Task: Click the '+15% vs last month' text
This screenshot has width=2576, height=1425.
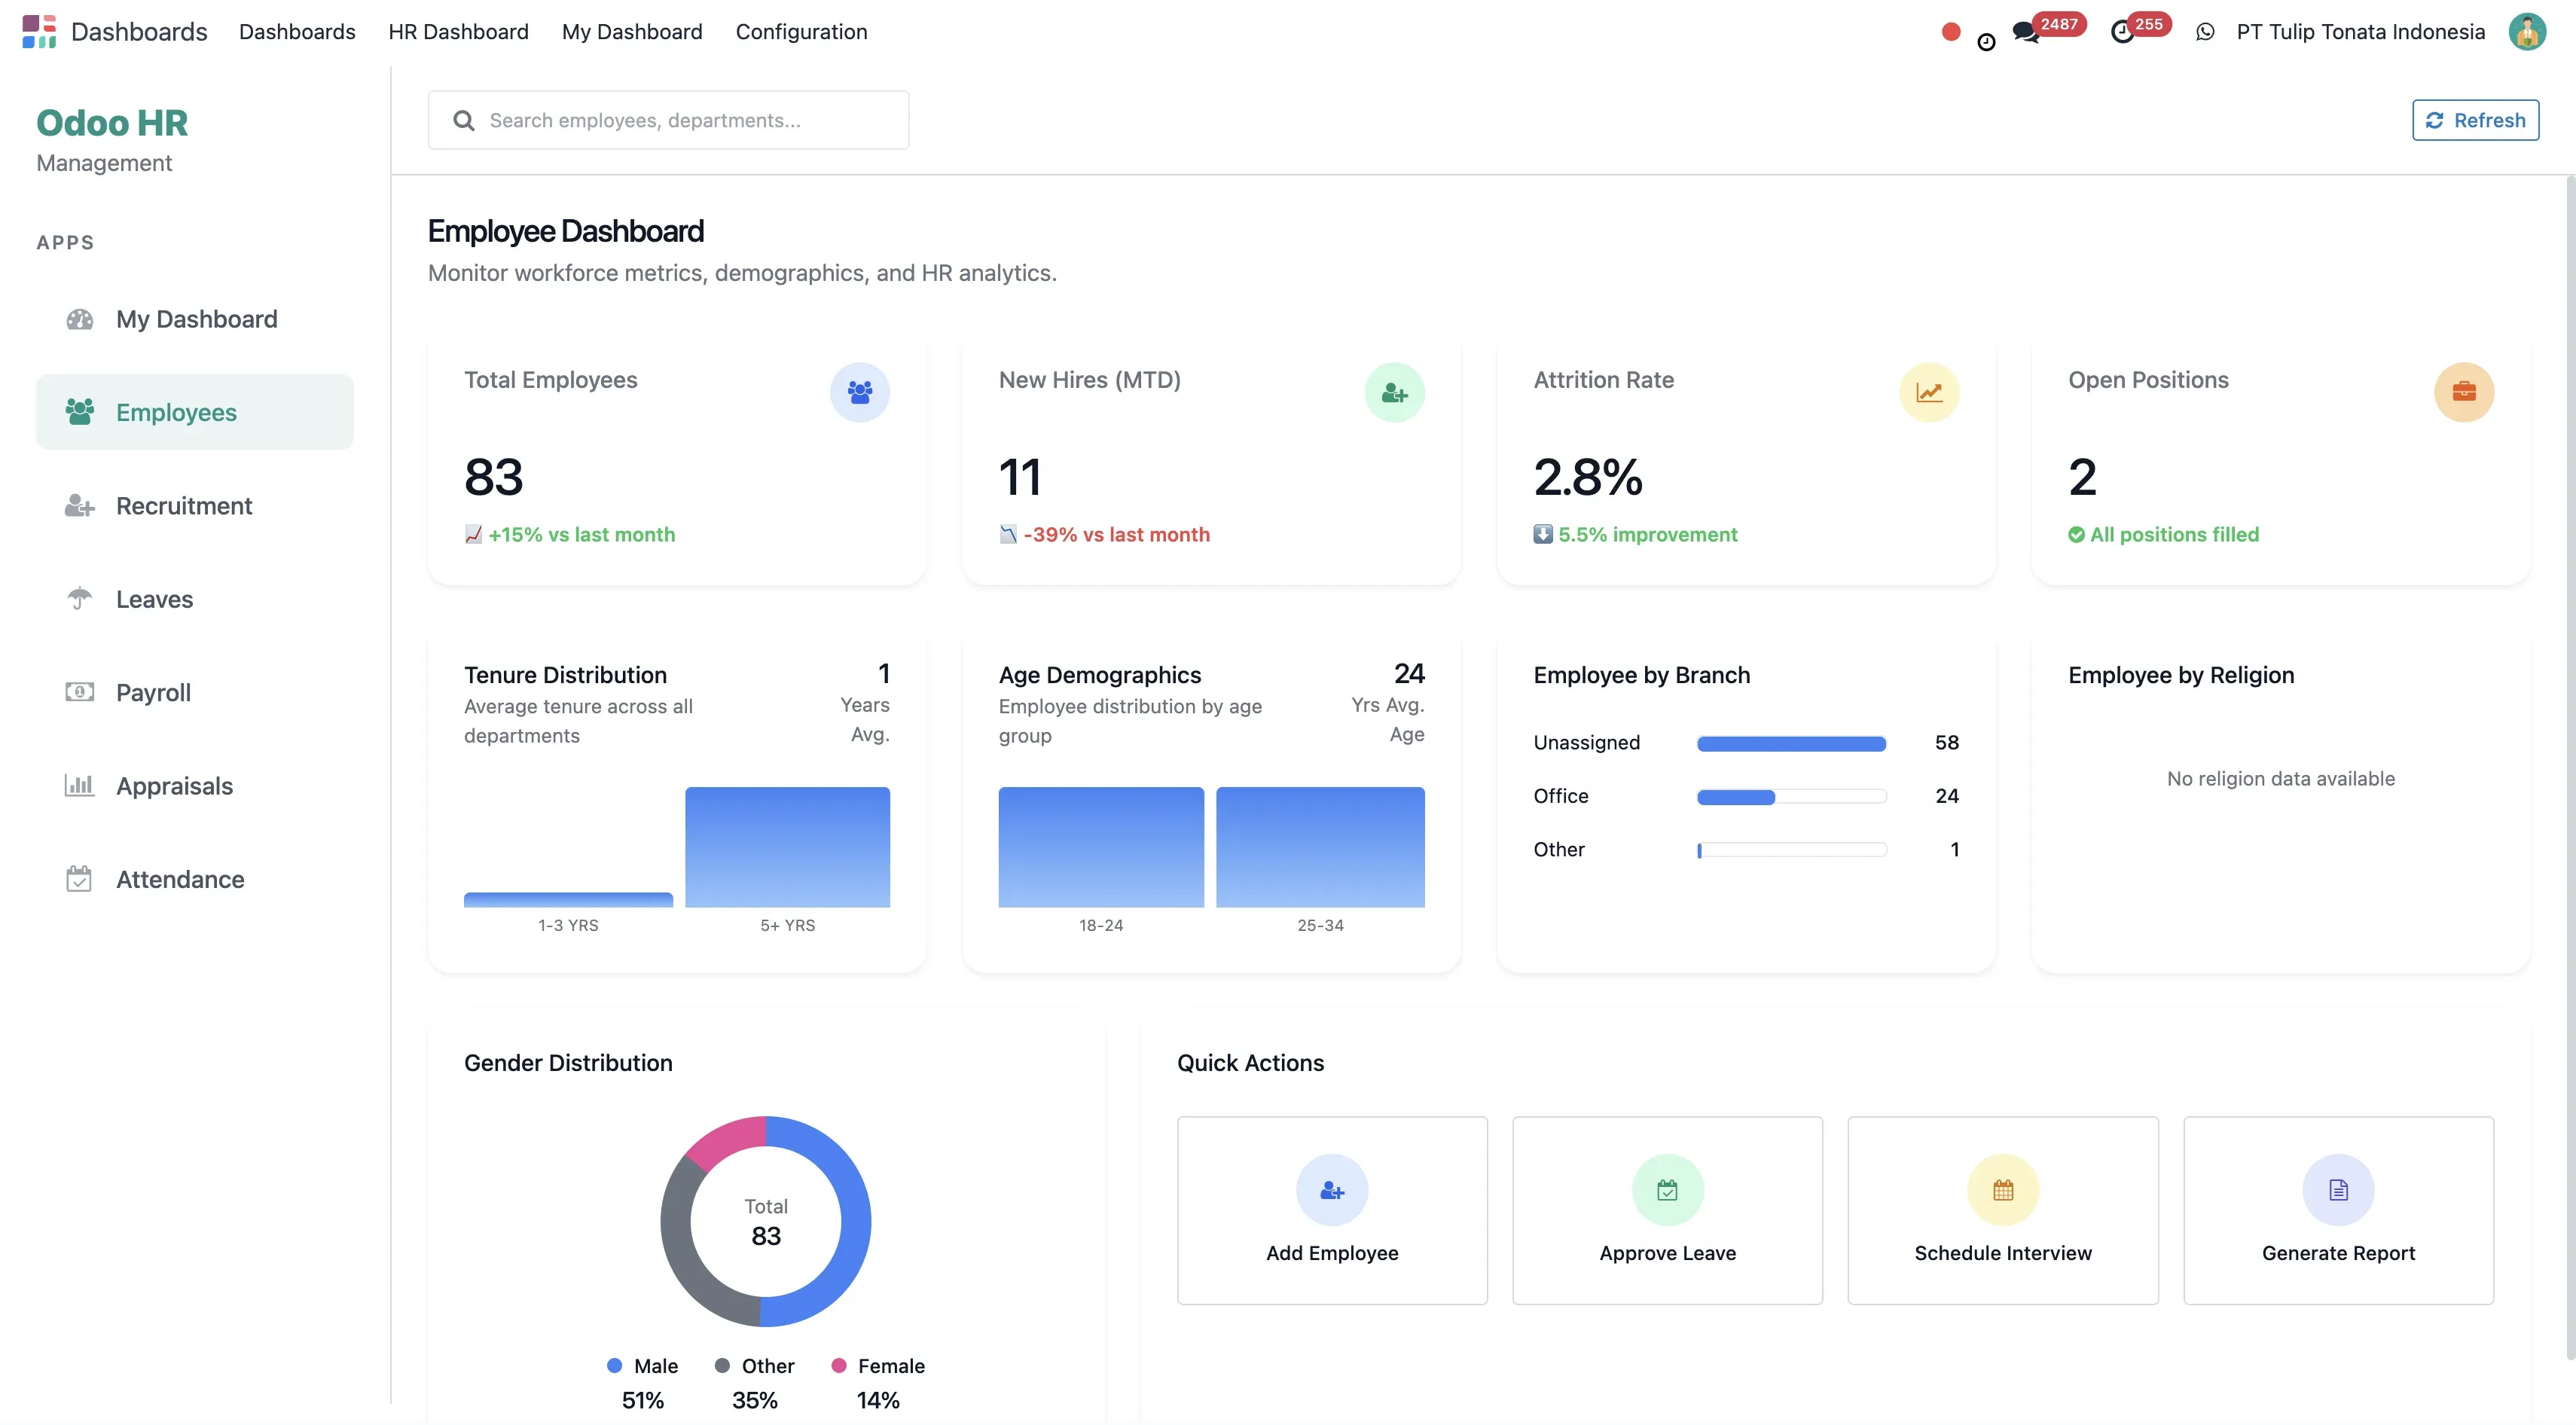Action: coord(581,534)
